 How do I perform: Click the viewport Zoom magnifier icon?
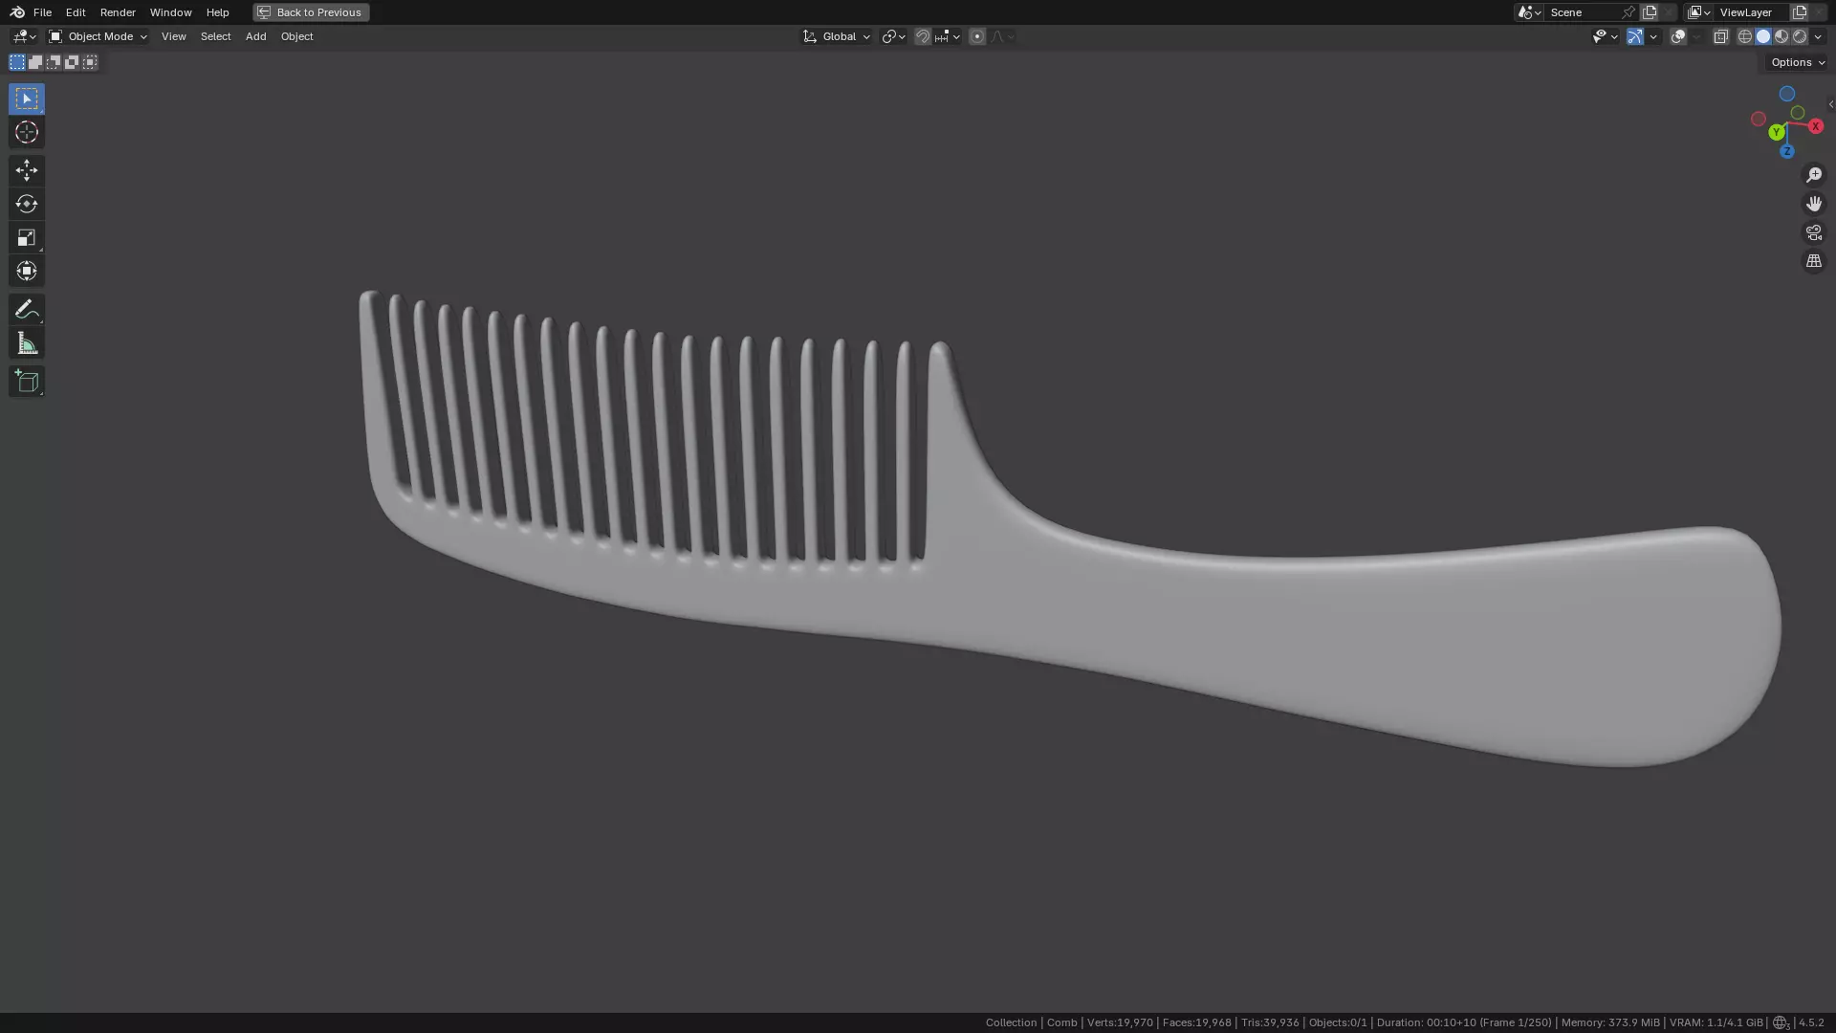coord(1814,175)
